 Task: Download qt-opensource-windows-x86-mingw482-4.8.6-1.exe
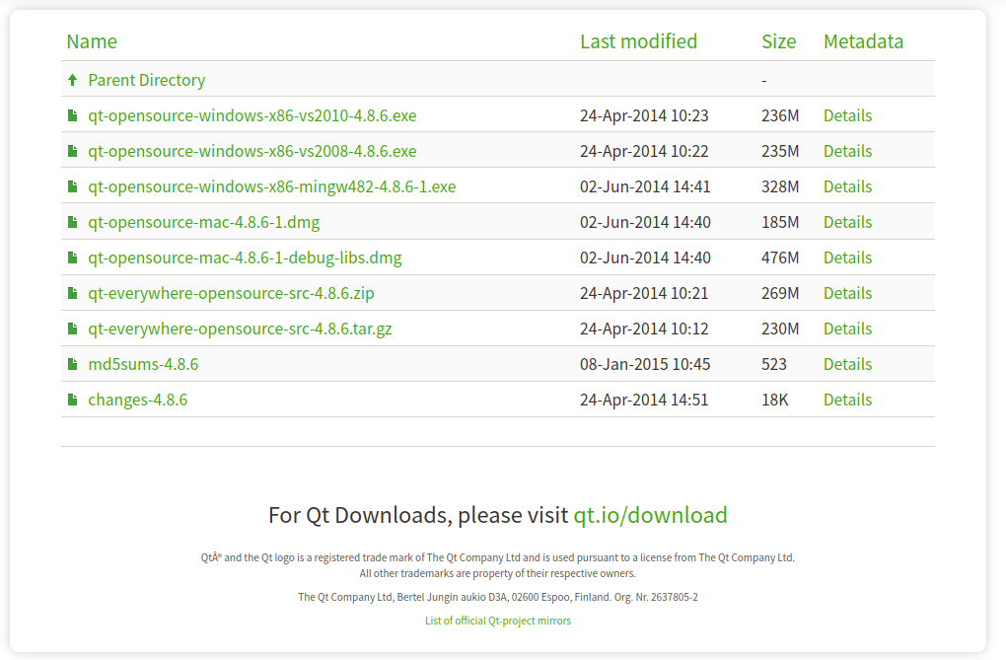tap(272, 186)
